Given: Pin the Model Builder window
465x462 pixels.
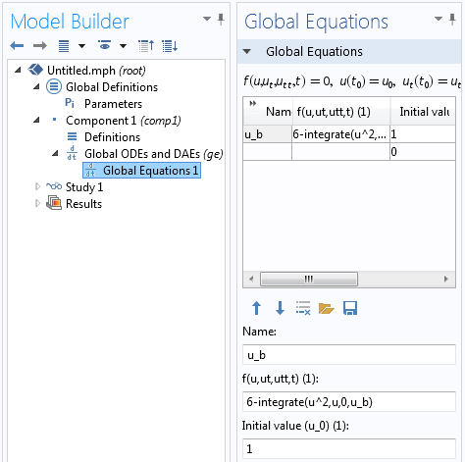Looking at the screenshot, I should (x=221, y=20).
